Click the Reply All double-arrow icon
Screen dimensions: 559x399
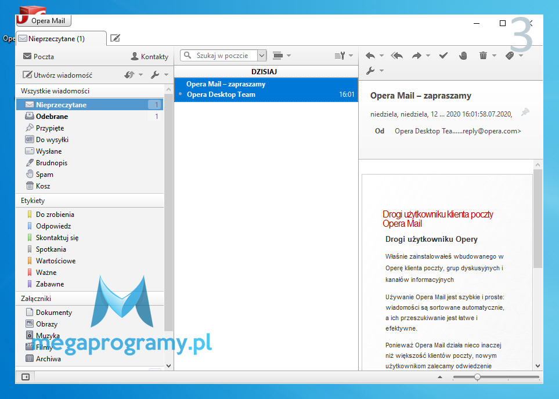click(397, 55)
